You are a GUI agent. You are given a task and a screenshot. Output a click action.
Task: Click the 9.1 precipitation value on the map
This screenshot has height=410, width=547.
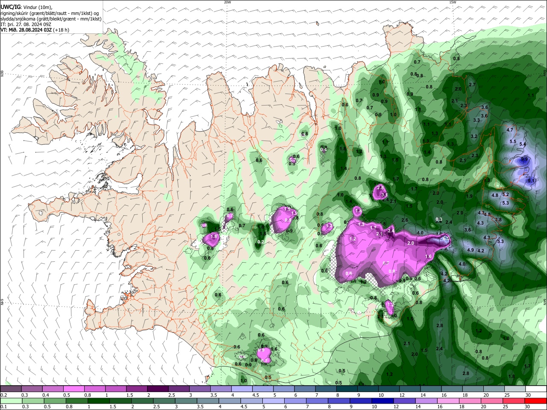pyautogui.click(x=531, y=181)
